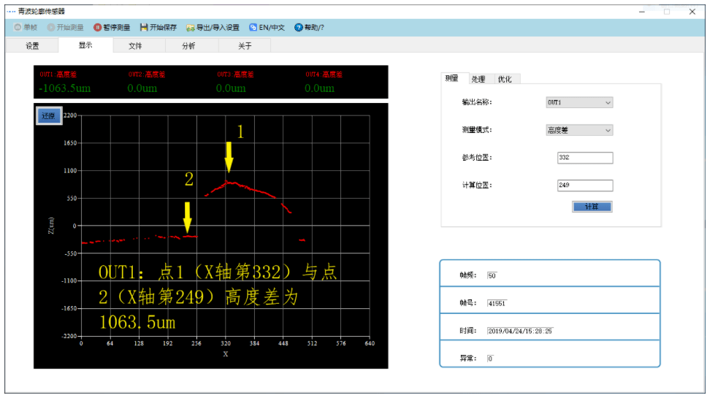
Task: Click the OUT3 reading 0.0um
Action: (x=231, y=88)
